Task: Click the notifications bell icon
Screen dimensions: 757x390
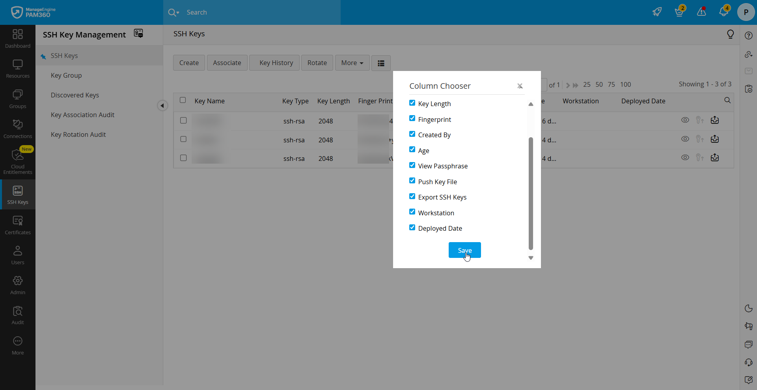Action: 723,12
